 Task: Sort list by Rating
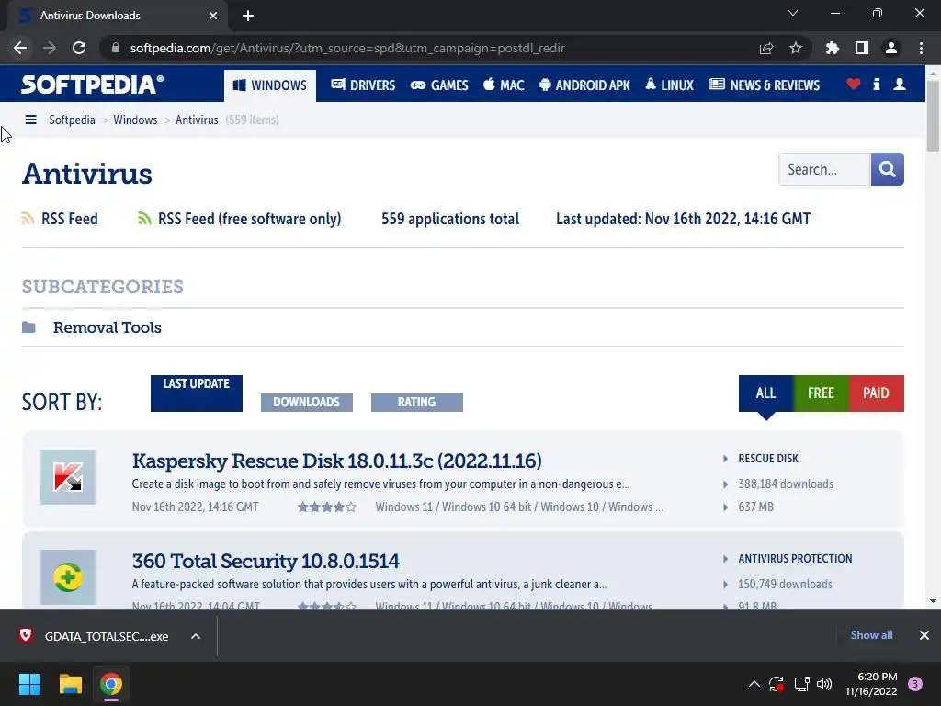click(417, 403)
